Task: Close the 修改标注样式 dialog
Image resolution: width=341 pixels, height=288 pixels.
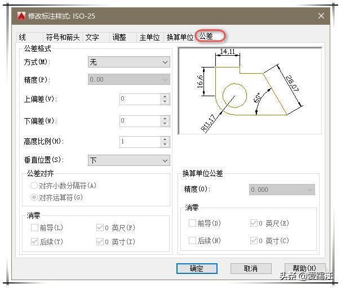Action: click(x=321, y=16)
